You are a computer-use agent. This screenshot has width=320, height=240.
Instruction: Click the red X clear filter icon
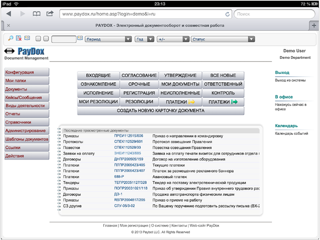pyautogui.click(x=19, y=39)
